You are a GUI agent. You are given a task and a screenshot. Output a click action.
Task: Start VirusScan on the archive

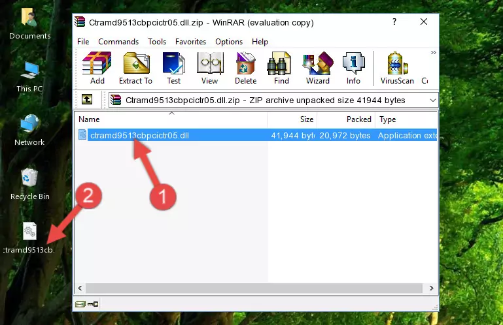point(397,68)
